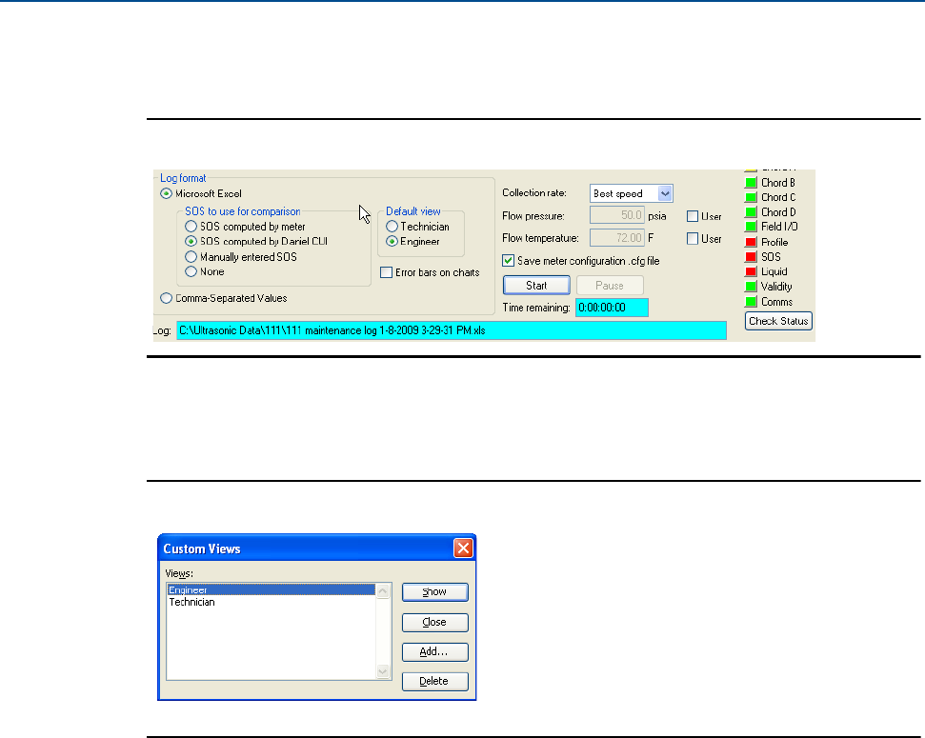
Task: Uncheck Save meter configuration .cfg file
Action: (509, 262)
